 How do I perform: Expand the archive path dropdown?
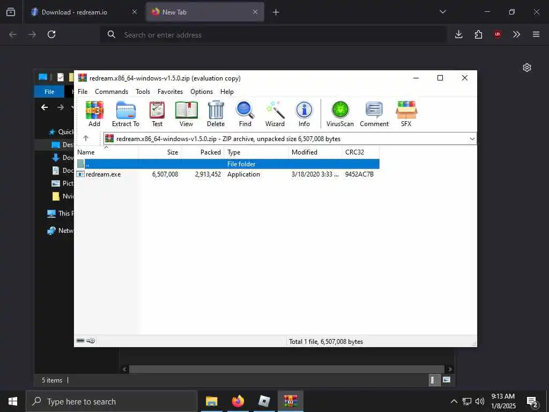pos(472,139)
